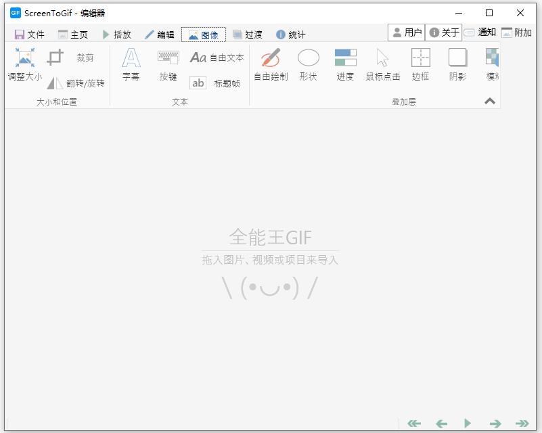Image resolution: width=542 pixels, height=433 pixels.
Task: Open the 统计 (Statistics) tab
Action: click(x=291, y=35)
